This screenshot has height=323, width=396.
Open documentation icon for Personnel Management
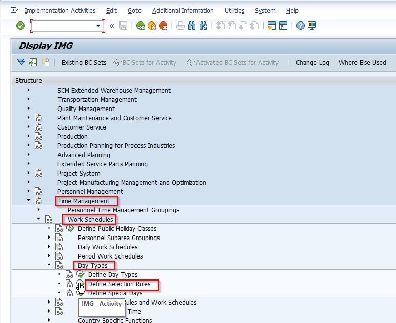38,191
